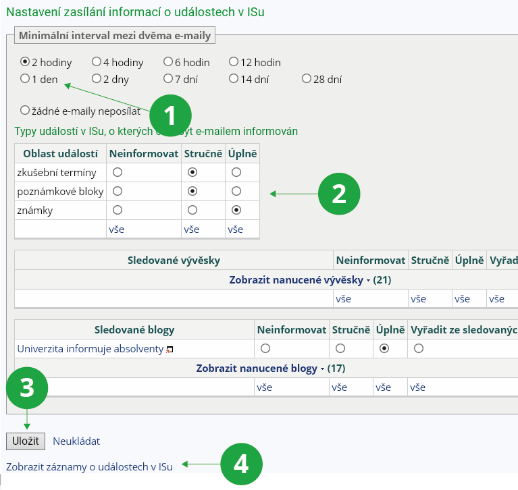
Task: Set známky to Stručně
Action: 192,210
